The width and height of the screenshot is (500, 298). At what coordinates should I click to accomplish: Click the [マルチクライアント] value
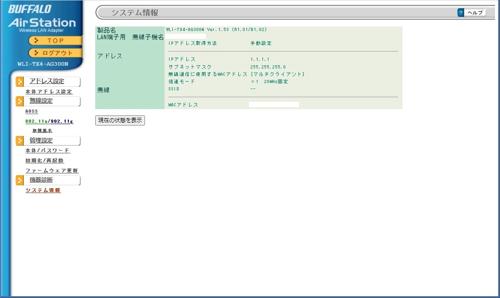coord(278,74)
